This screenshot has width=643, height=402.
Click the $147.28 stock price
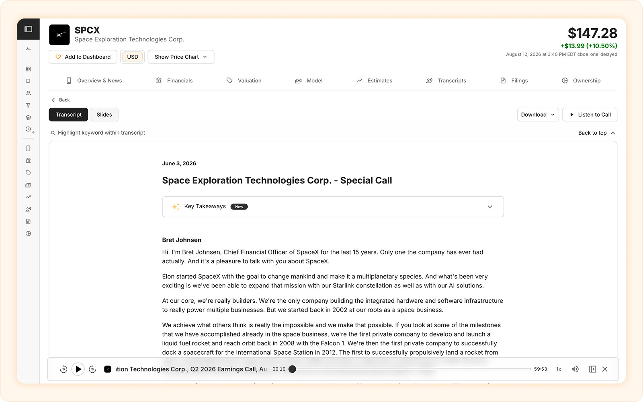click(592, 33)
